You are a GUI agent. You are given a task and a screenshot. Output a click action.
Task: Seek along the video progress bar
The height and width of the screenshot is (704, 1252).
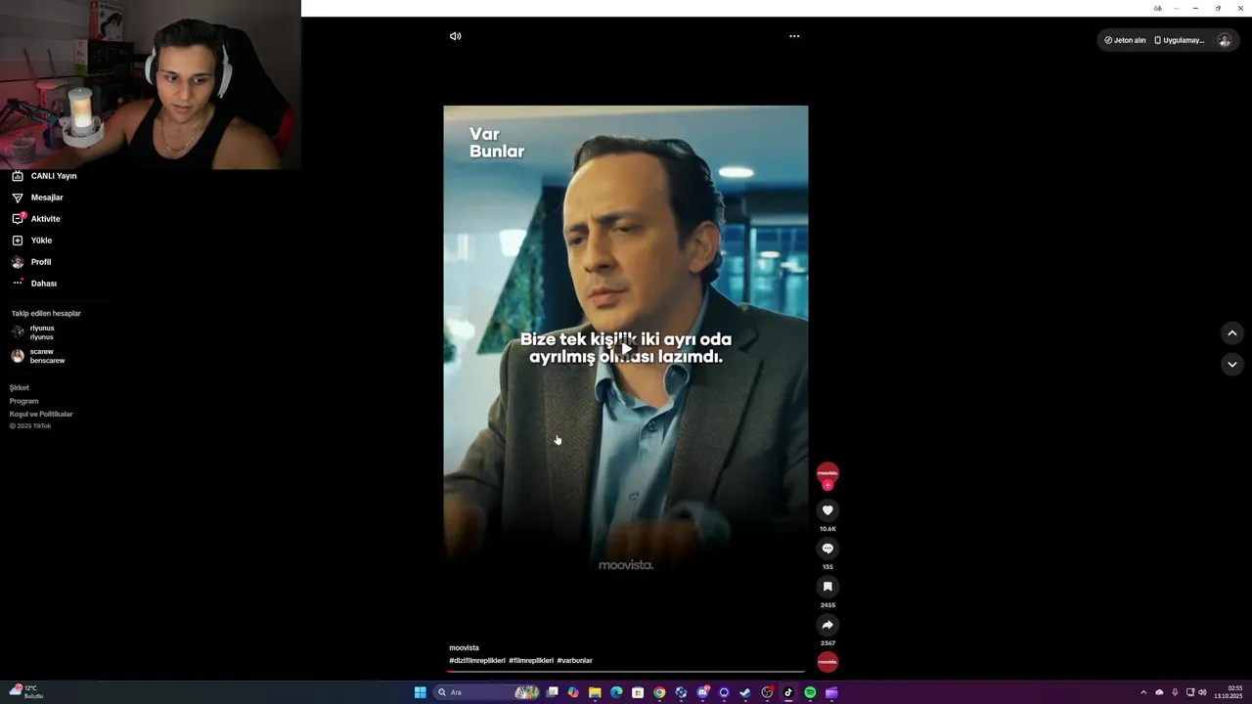point(626,672)
